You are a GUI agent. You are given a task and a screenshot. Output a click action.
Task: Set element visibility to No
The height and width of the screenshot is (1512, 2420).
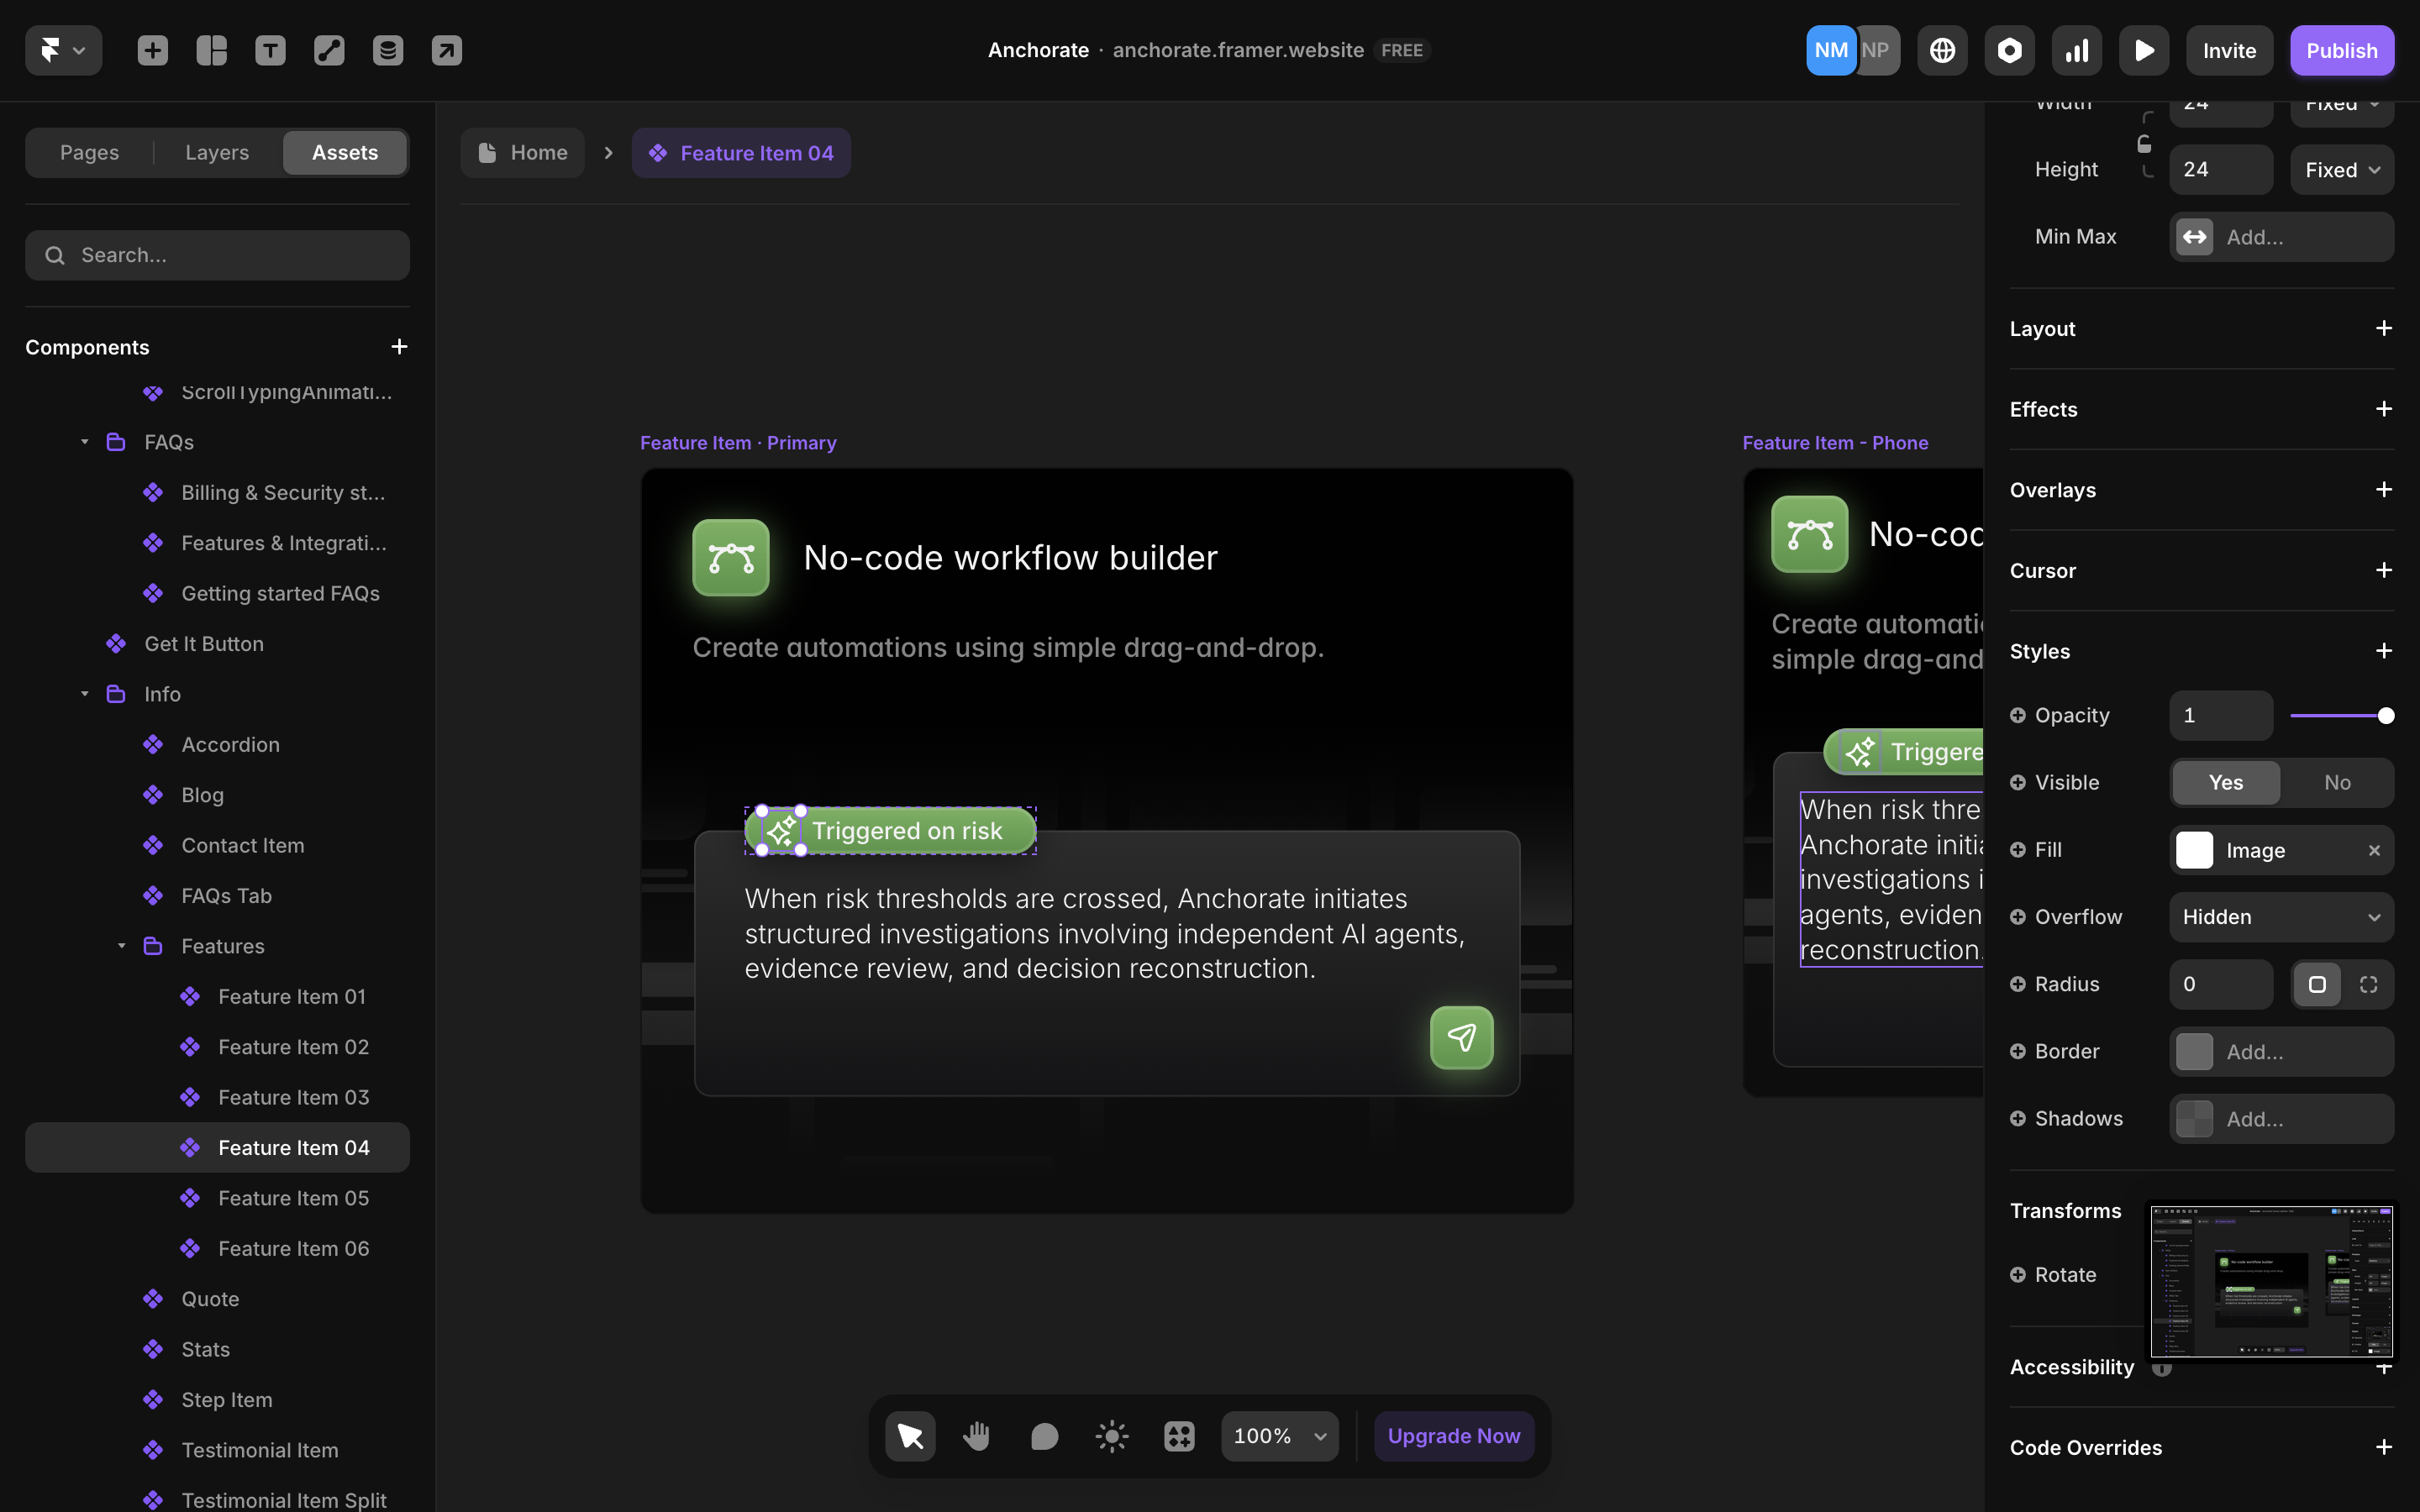[x=2337, y=782]
